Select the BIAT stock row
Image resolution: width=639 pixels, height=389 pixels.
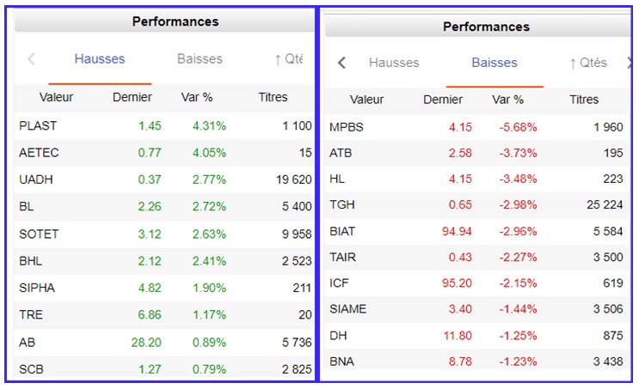pyautogui.click(x=343, y=231)
